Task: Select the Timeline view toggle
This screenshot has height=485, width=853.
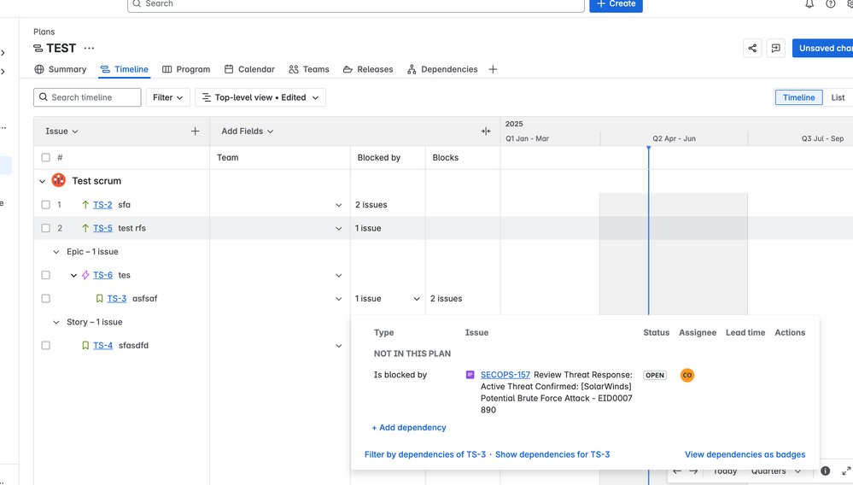Action: [x=798, y=97]
